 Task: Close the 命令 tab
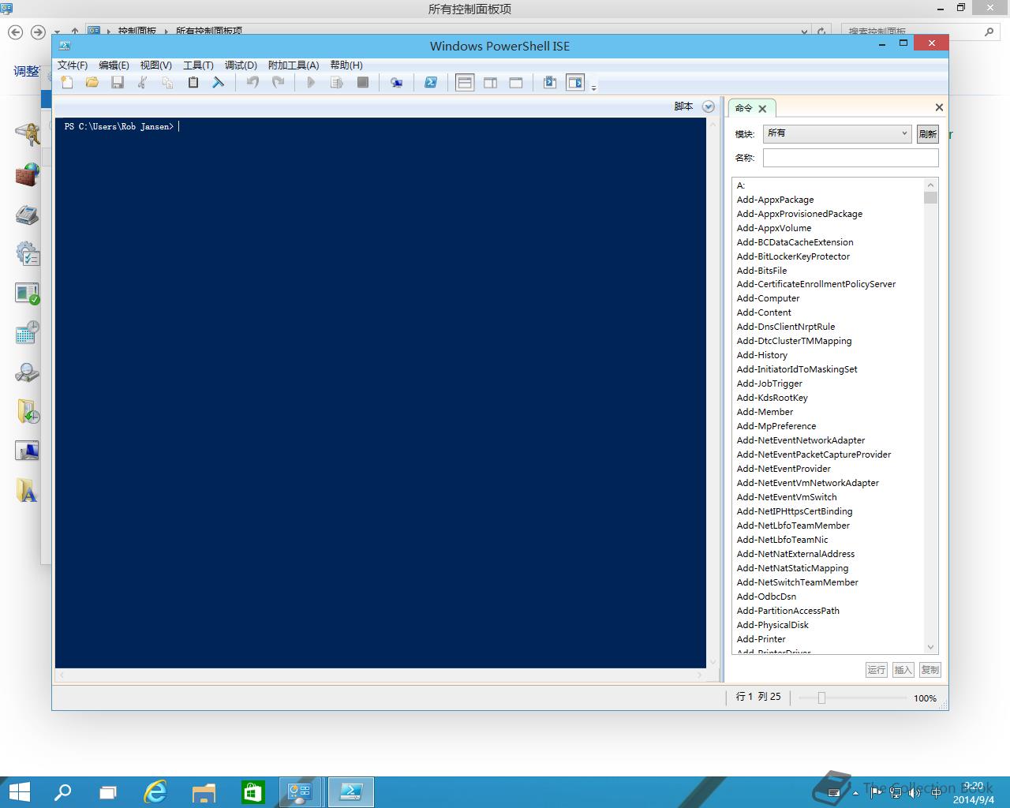[762, 109]
